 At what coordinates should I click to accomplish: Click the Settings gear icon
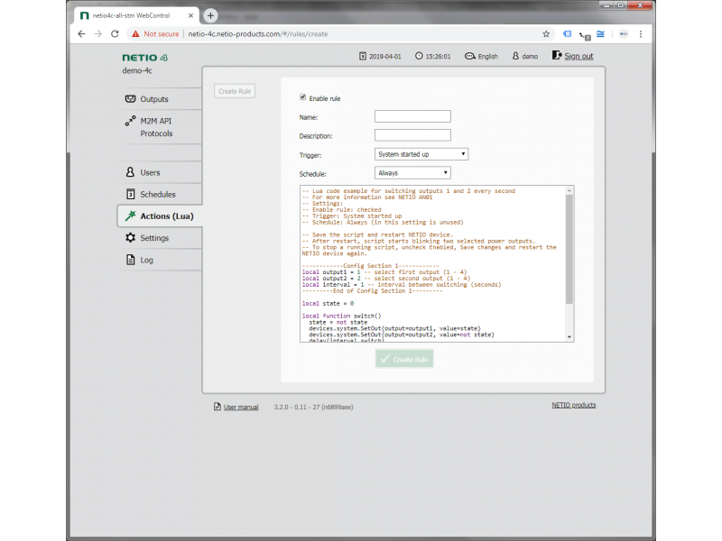coord(130,237)
